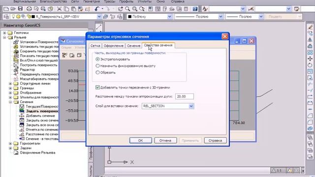Toggle the layer lightbulb on/off icon
This screenshot has width=315, height=177.
[x=13, y=17]
